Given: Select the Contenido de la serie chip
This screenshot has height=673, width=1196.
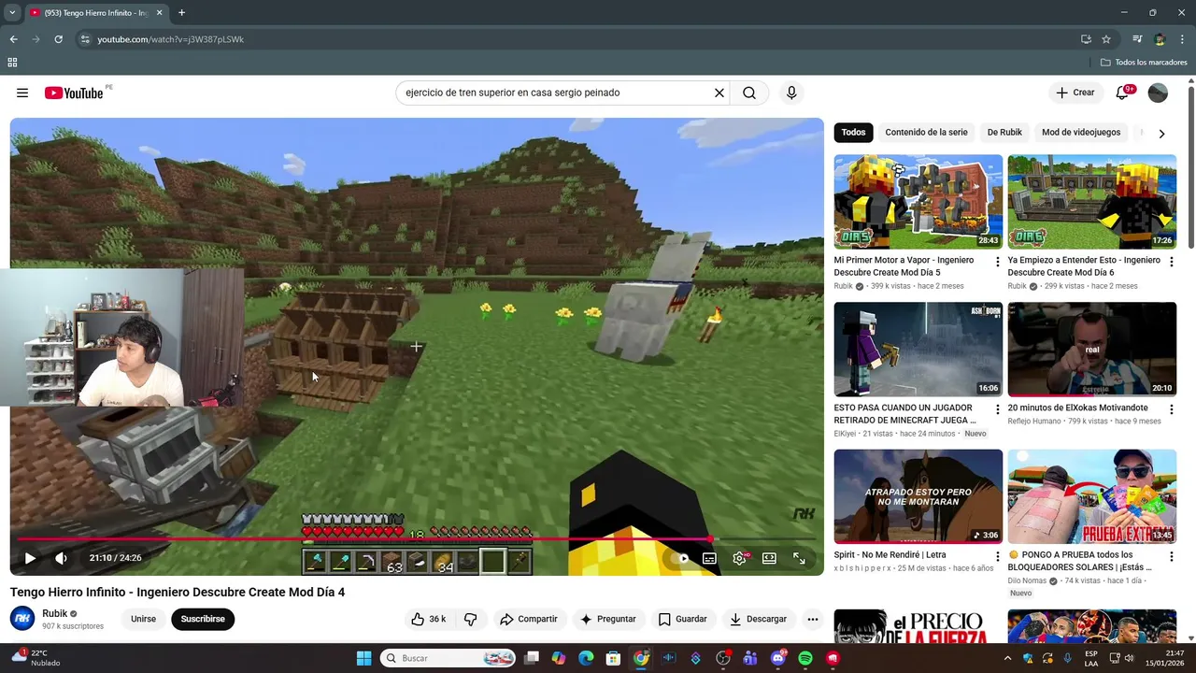Looking at the screenshot, I should [x=926, y=133].
